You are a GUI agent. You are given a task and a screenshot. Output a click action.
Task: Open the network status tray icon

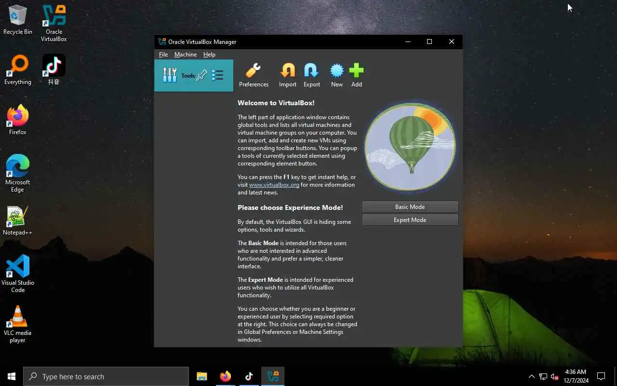click(543, 376)
